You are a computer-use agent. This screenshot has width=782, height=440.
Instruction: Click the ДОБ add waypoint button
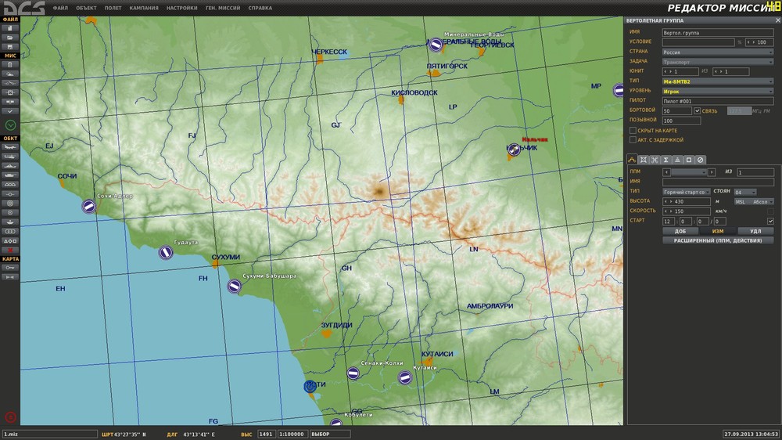[680, 231]
